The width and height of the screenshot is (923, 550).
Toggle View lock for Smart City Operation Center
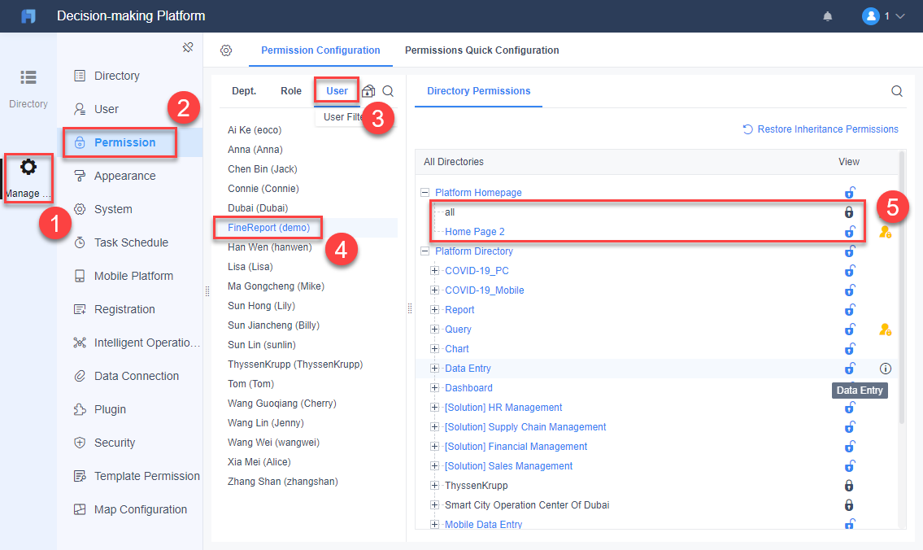[849, 505]
